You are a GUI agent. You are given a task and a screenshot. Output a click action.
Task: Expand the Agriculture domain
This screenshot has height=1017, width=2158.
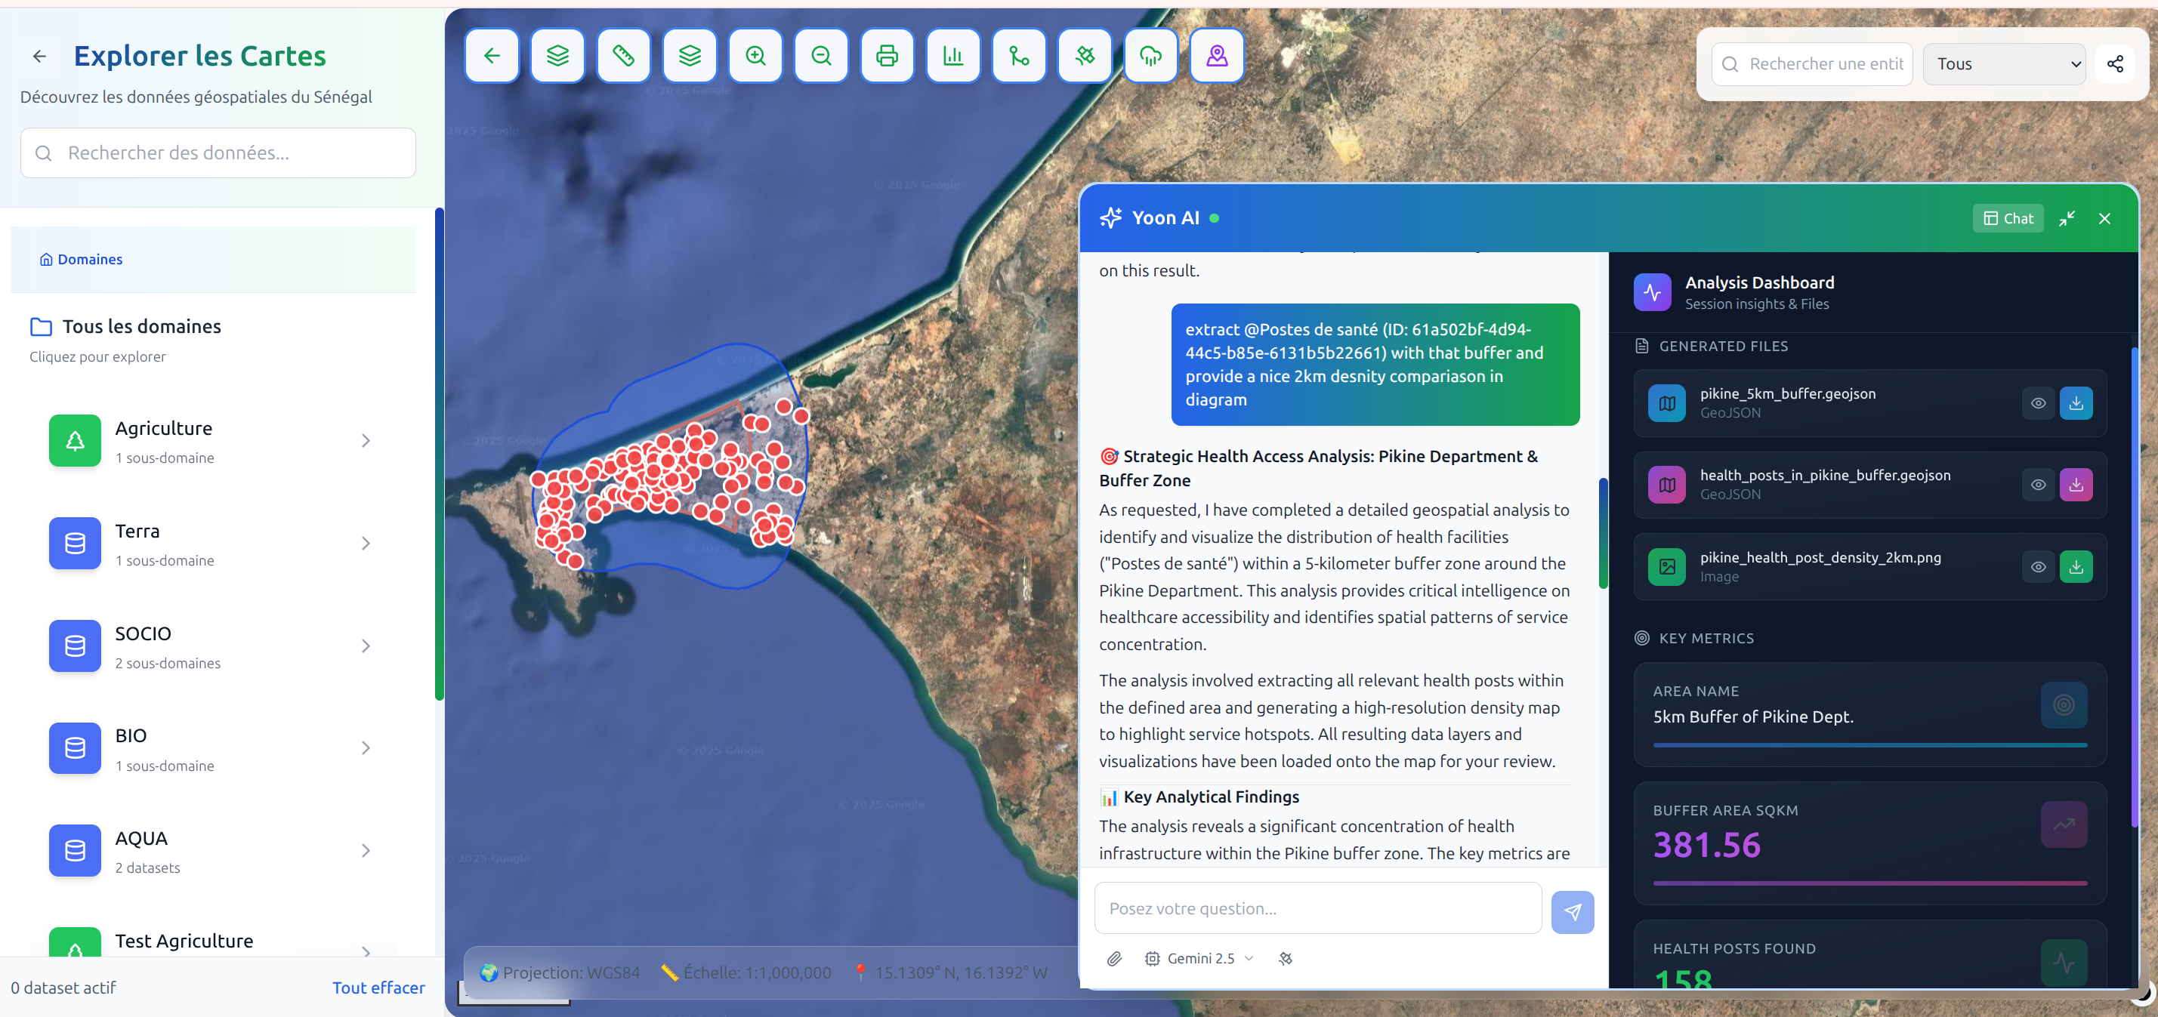tap(366, 440)
